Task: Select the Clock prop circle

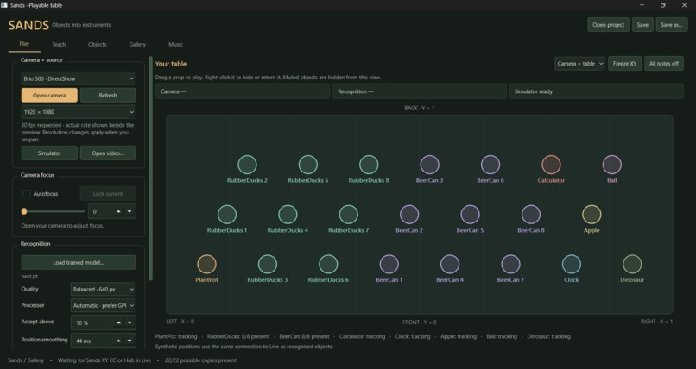Action: pos(572,264)
